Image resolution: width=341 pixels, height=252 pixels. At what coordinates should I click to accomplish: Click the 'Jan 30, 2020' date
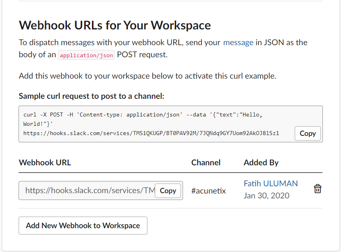point(266,196)
